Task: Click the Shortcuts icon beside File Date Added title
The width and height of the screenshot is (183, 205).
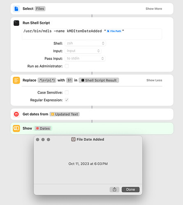Action: click(x=73, y=139)
